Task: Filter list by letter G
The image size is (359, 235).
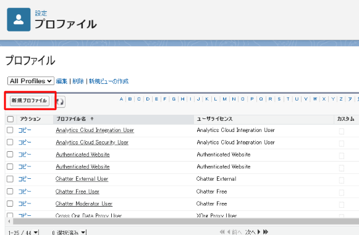Action: [174, 99]
